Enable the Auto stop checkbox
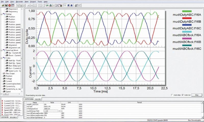 (172, 95)
